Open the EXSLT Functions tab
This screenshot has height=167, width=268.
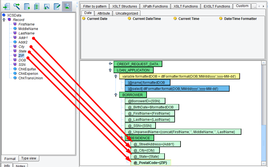(217, 6)
